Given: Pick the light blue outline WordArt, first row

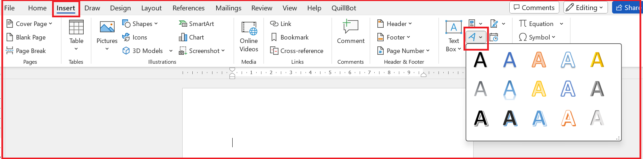Looking at the screenshot, I should click(x=568, y=60).
